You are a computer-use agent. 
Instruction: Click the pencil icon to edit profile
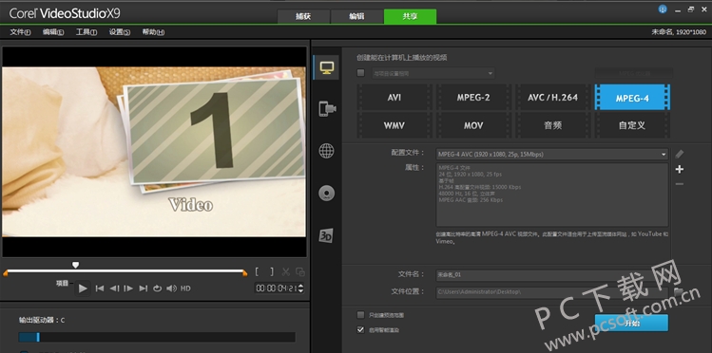(x=680, y=154)
